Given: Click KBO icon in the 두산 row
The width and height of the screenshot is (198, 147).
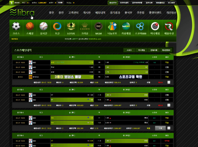Looking at the screenshot, I should tap(31, 67).
